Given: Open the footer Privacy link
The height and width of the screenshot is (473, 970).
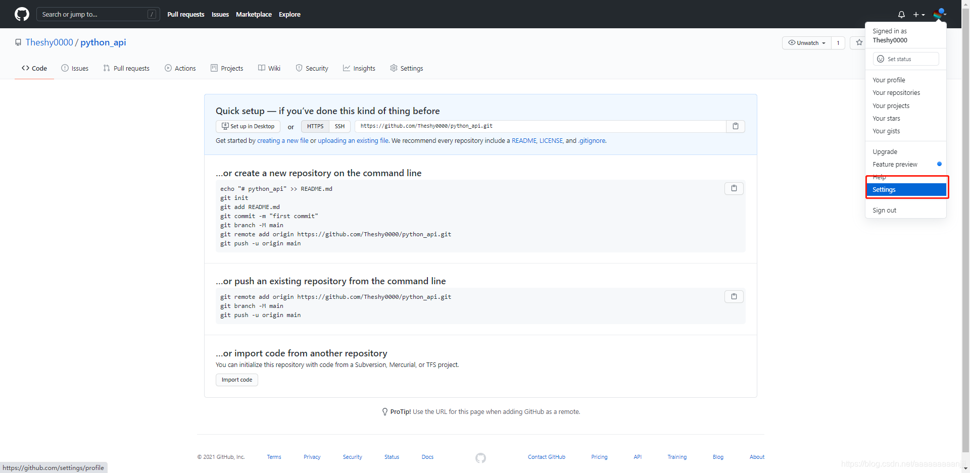Looking at the screenshot, I should pyautogui.click(x=312, y=457).
